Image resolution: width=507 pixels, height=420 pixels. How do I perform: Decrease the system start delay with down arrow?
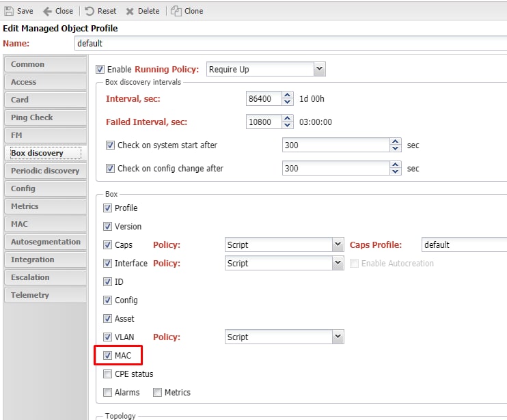(x=395, y=149)
